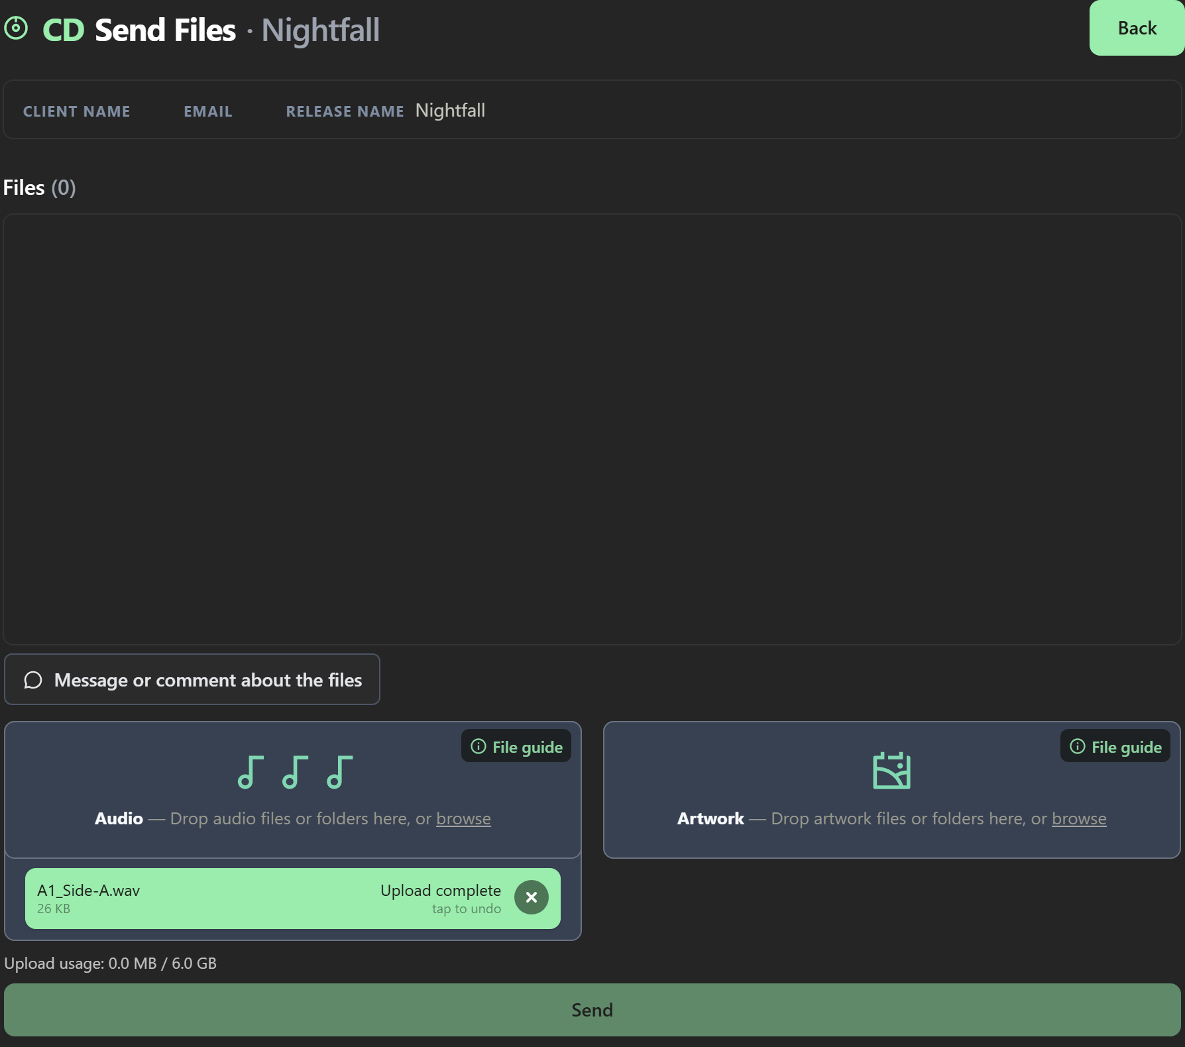This screenshot has height=1047, width=1185.
Task: Click the music notes icon in Audio dropzone
Action: tap(295, 772)
